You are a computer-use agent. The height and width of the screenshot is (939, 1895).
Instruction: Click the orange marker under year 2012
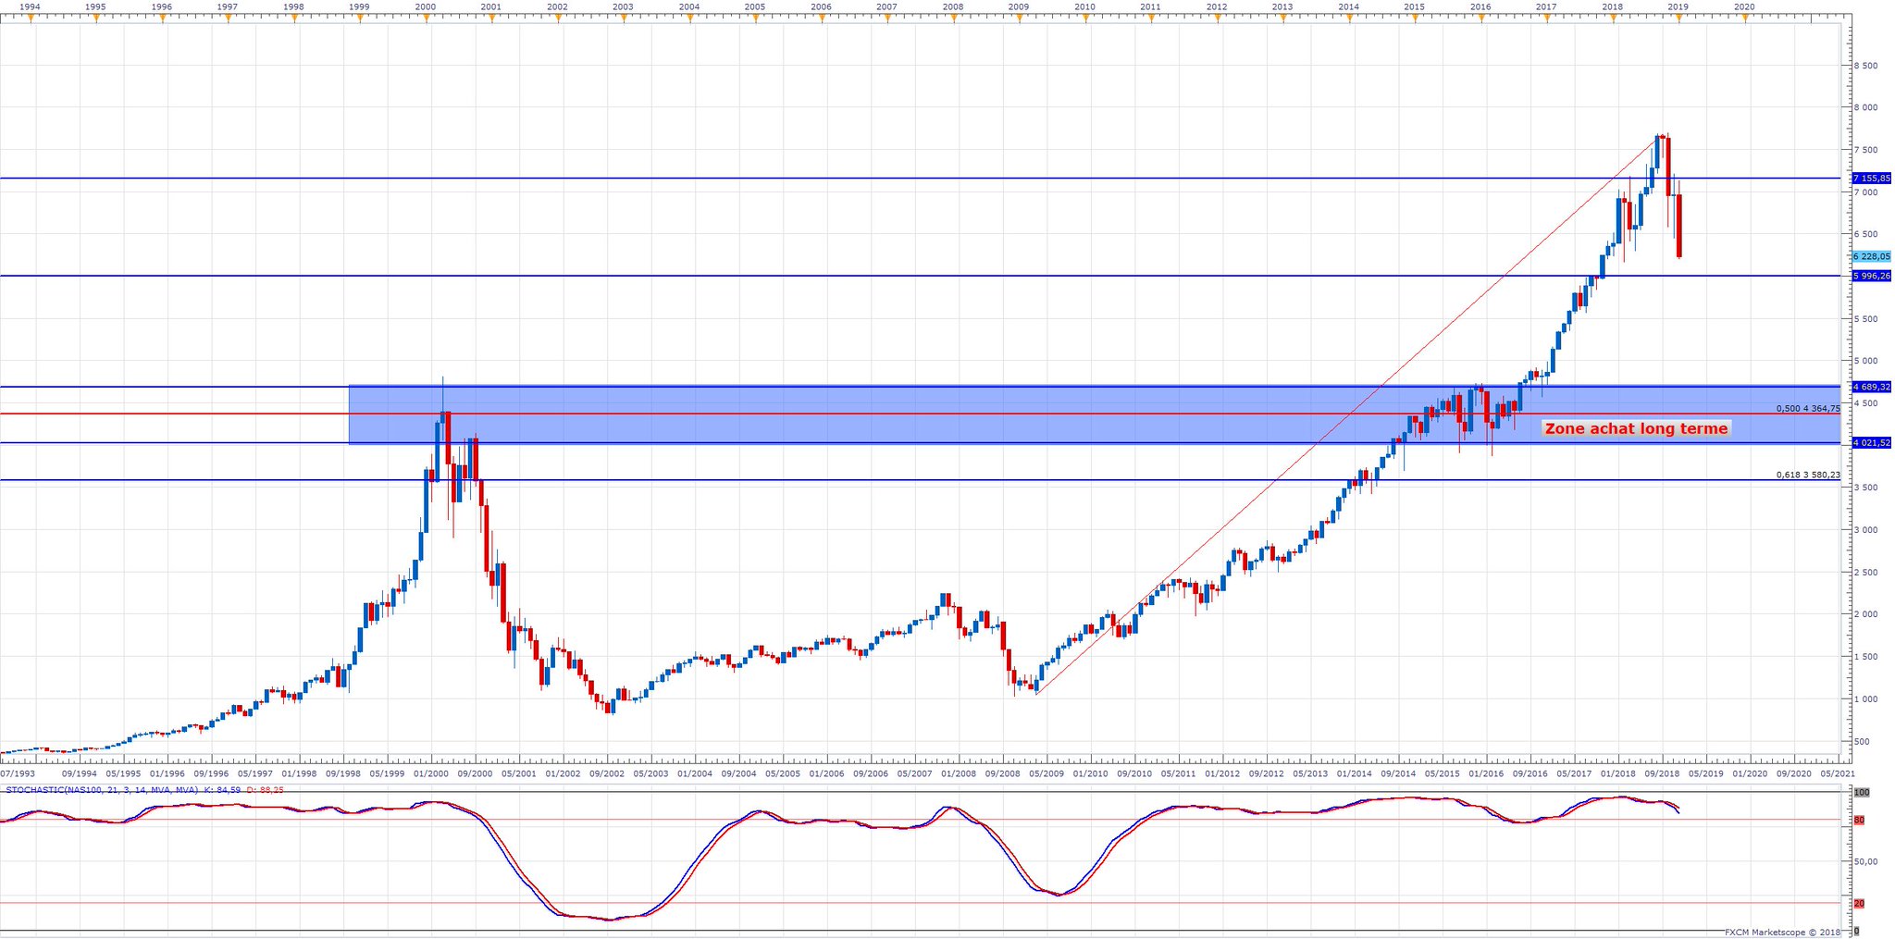coord(1217,17)
